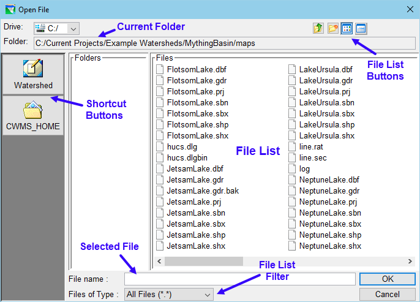Click the File name input field
The height and width of the screenshot is (302, 420).
tap(240, 279)
